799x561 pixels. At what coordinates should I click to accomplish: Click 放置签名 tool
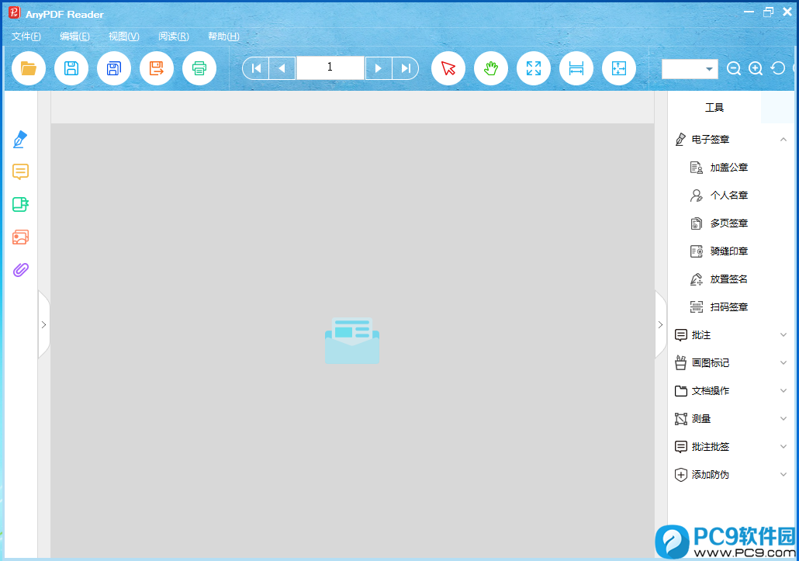[729, 279]
